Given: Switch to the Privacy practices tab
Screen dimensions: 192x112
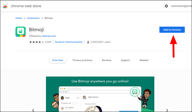Looking at the screenshot, I should point(82,60).
